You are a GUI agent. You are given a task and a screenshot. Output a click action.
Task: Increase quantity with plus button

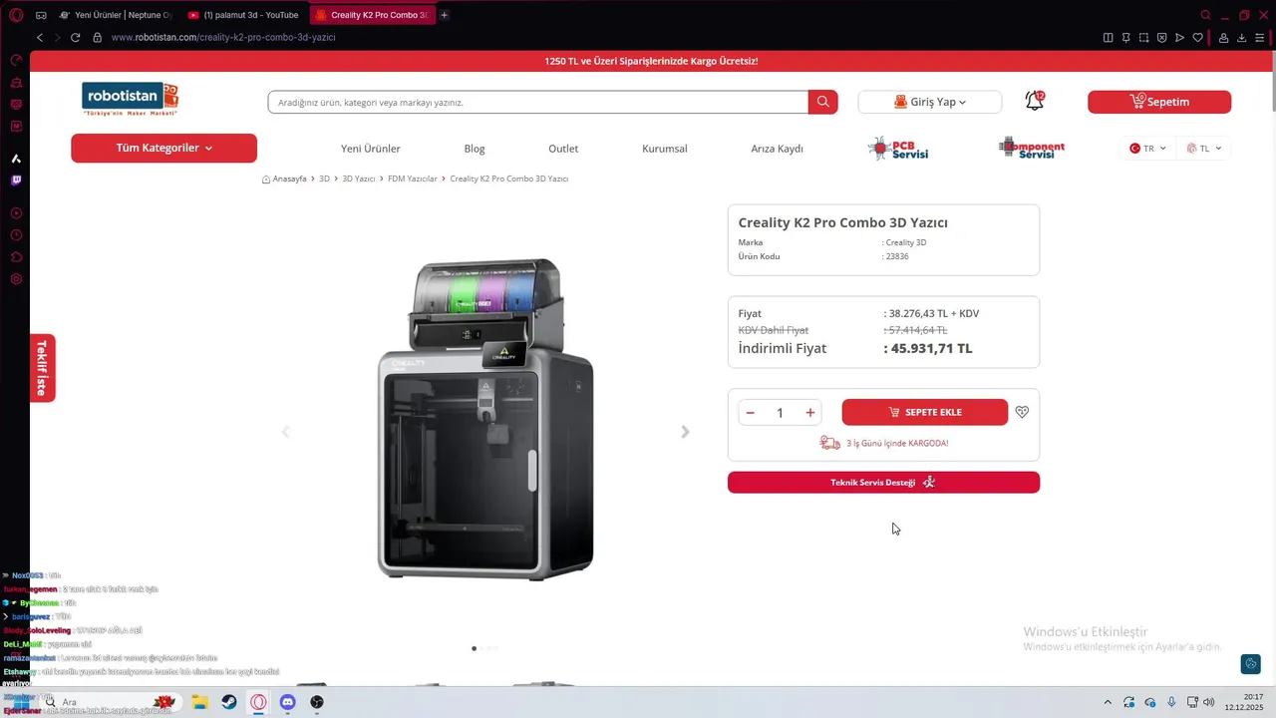[810, 413]
